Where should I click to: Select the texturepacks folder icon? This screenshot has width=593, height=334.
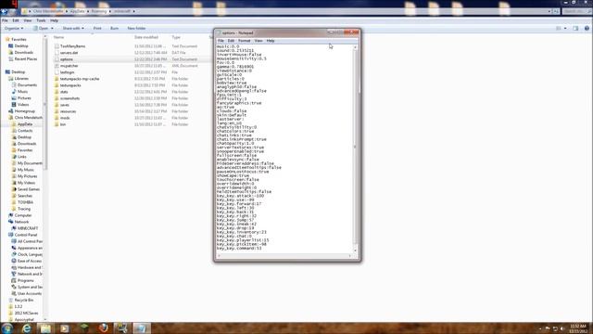pos(57,85)
